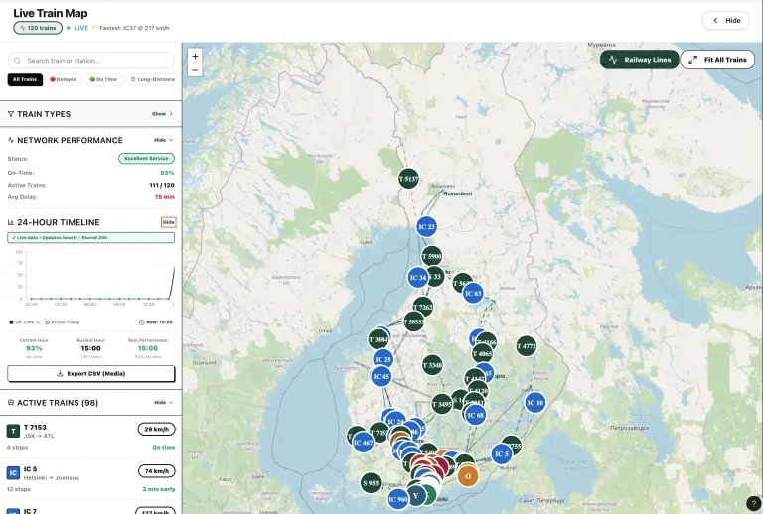This screenshot has width=763, height=514.
Task: Toggle Active Trains series in timeline legend
Action: coord(63,322)
